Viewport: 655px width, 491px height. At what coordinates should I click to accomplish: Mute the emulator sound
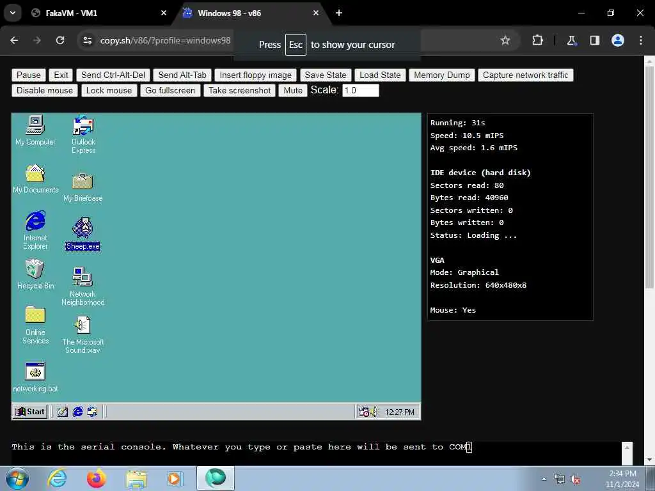293,91
